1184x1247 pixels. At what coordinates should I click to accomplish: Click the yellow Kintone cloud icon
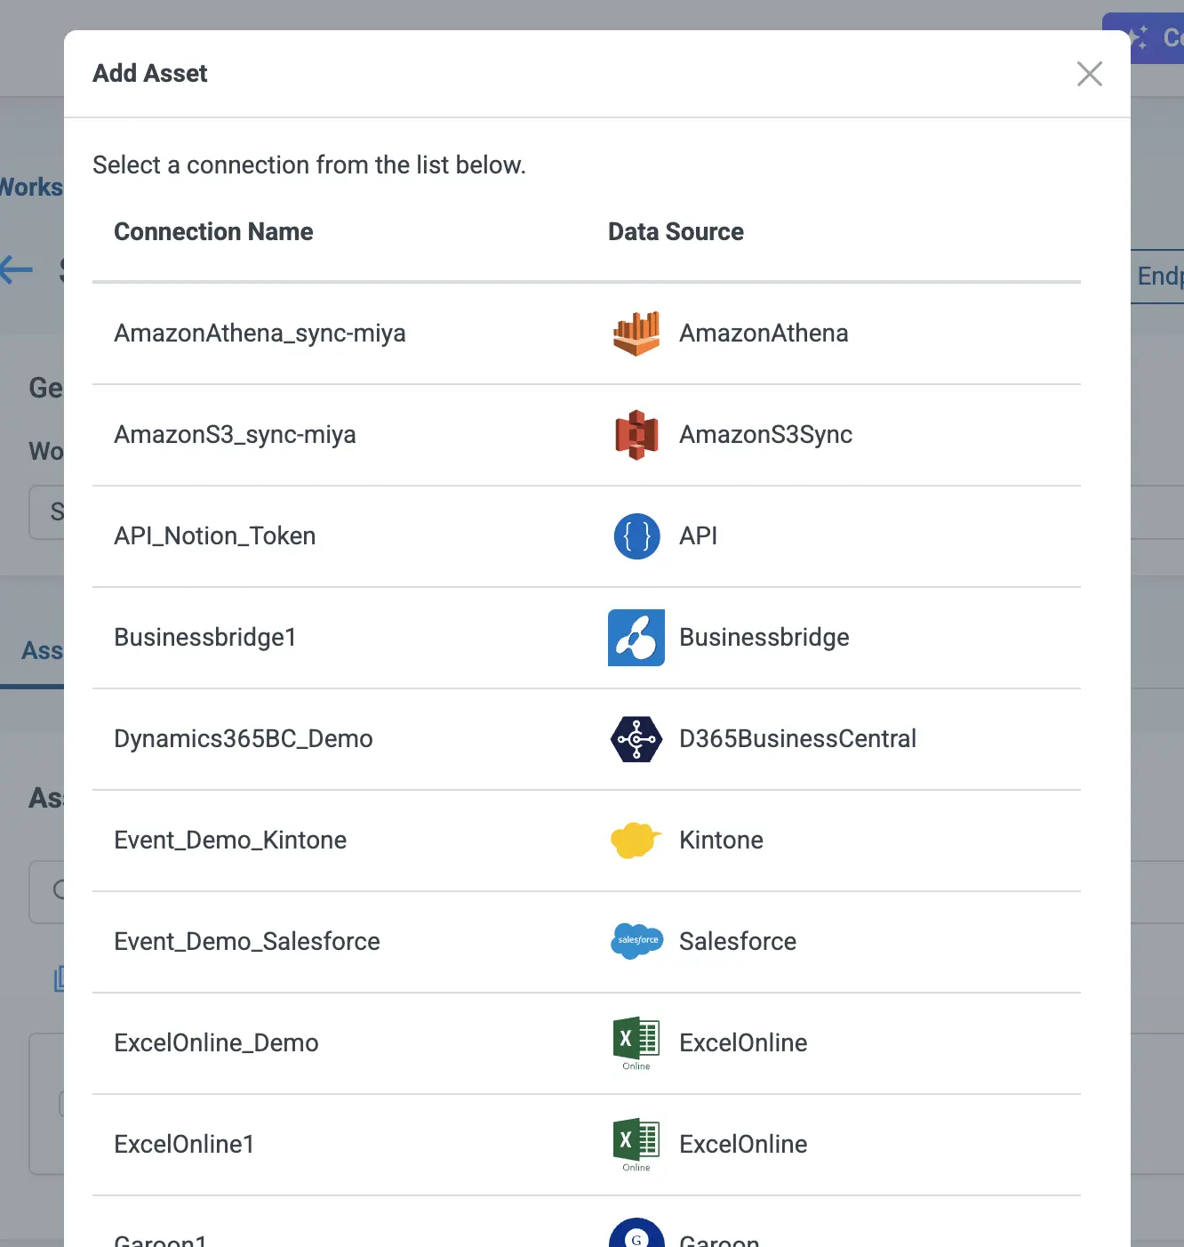click(x=636, y=841)
